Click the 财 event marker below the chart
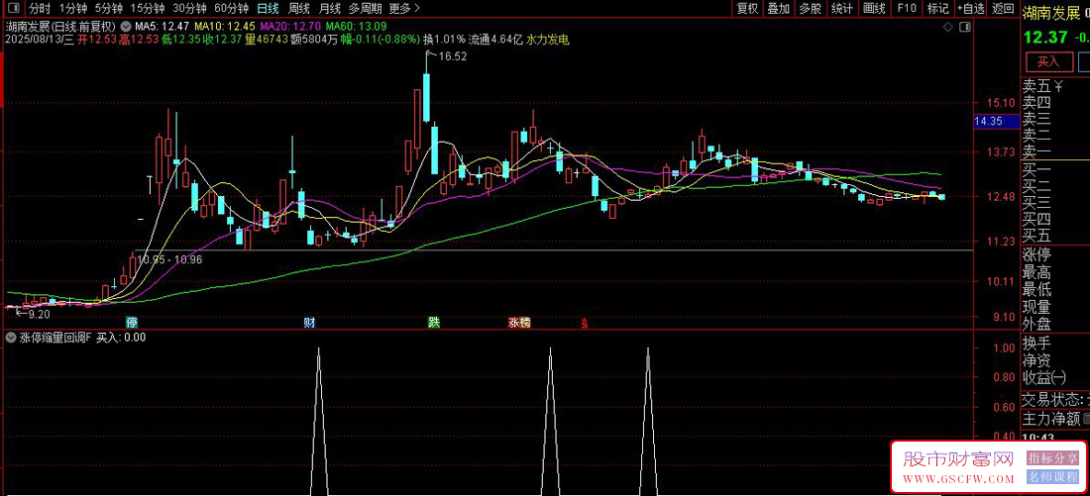Screen dimensions: 1090x496 (x=310, y=323)
